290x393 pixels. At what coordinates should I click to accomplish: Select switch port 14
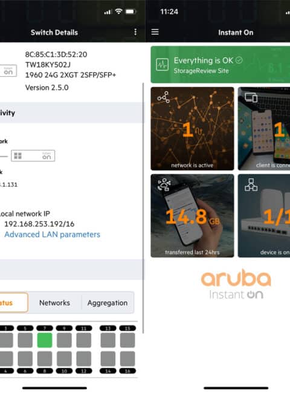click(108, 359)
